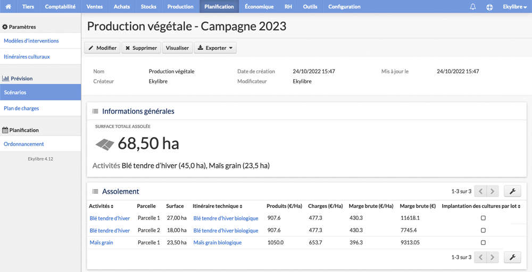Sort the table by the Activités column
The height and width of the screenshot is (272, 532).
click(101, 206)
